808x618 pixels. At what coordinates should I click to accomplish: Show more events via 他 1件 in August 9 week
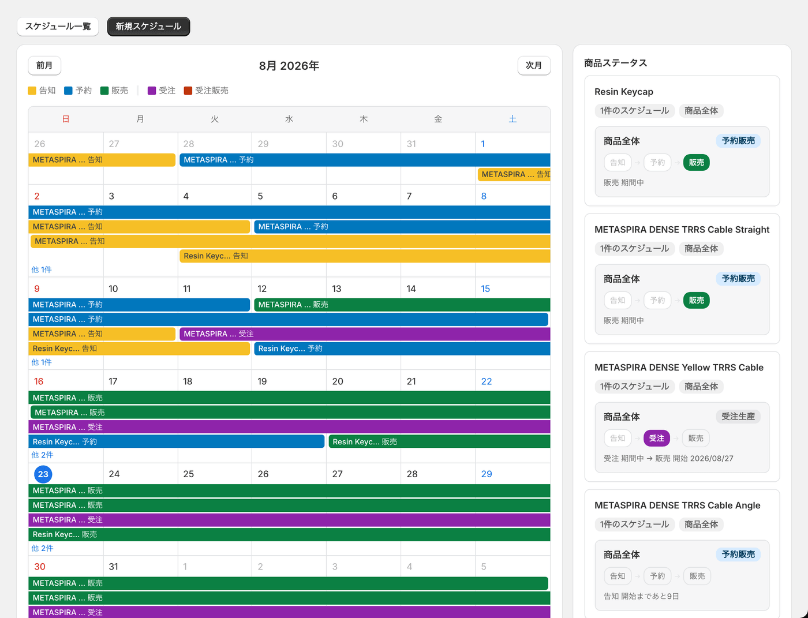coord(42,362)
